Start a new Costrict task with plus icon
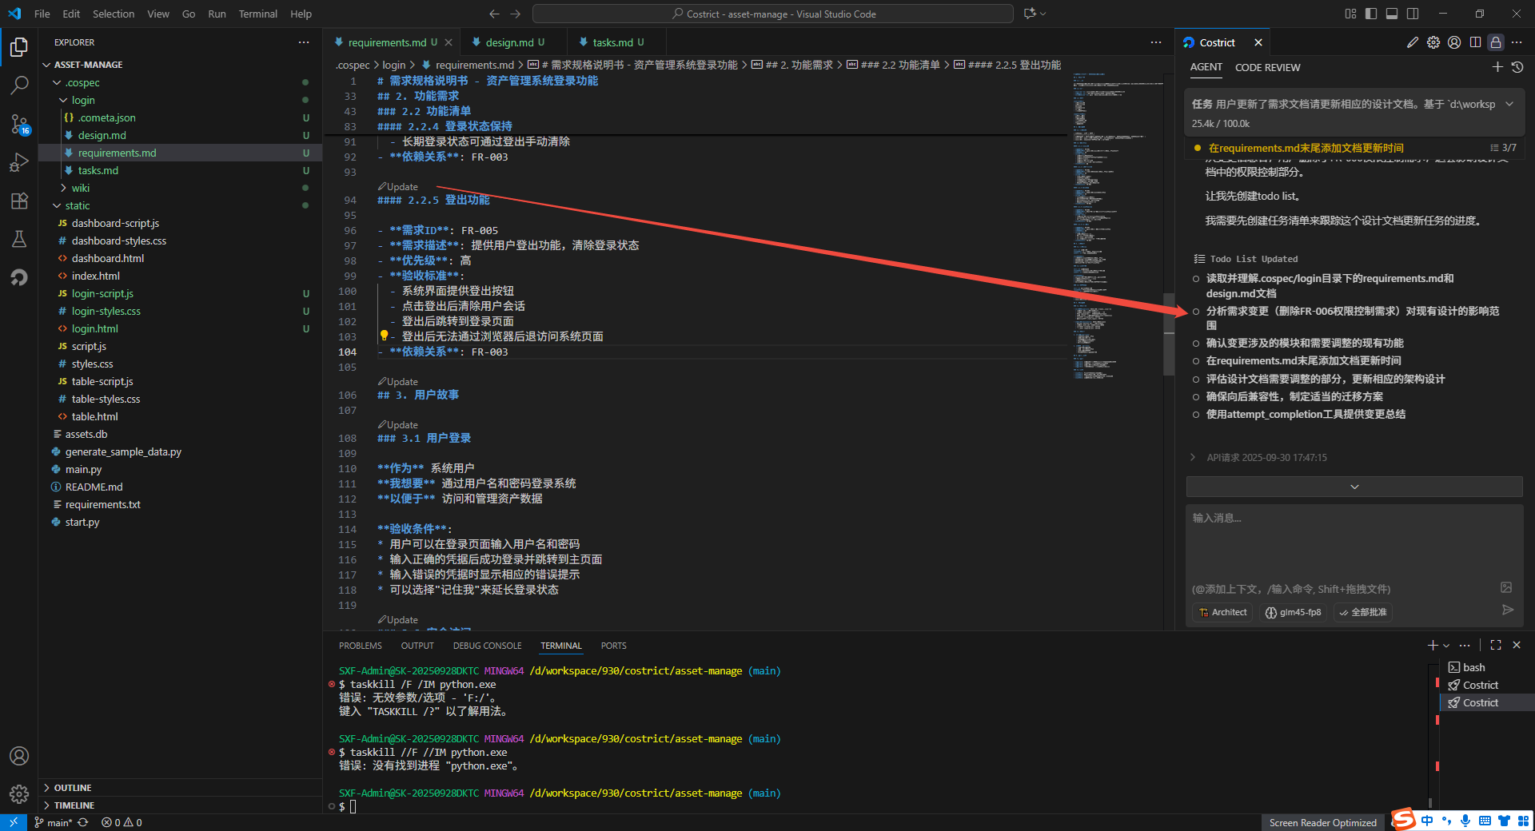 (x=1497, y=67)
